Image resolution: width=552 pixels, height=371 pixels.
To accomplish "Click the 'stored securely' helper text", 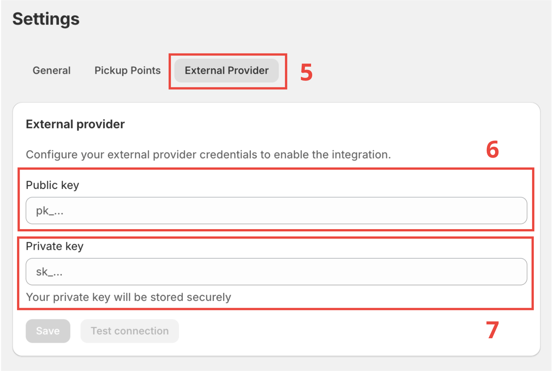I will tap(128, 297).
